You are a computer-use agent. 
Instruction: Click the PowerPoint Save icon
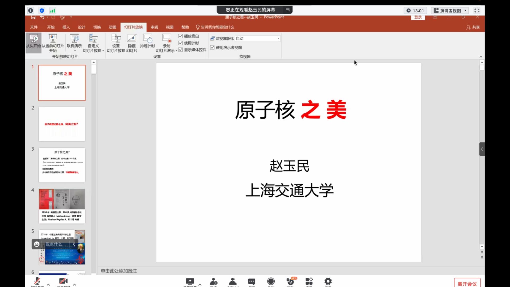[x=33, y=17]
